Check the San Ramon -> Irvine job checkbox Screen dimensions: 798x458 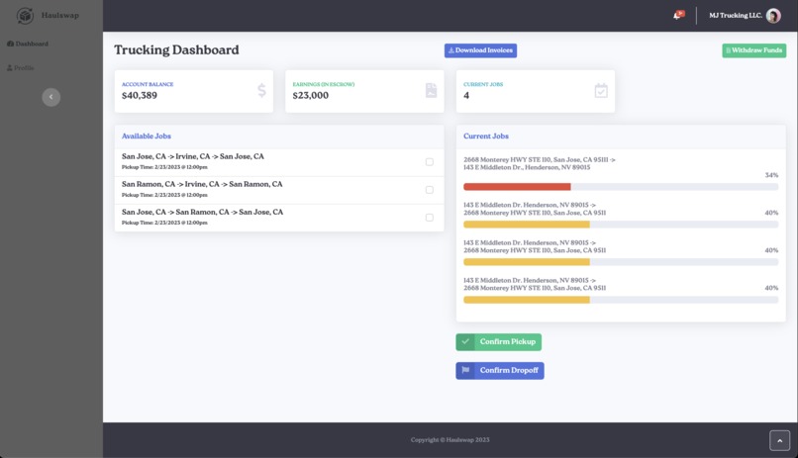(x=430, y=190)
